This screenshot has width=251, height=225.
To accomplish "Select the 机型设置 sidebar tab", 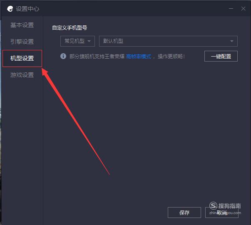I will click(x=22, y=58).
